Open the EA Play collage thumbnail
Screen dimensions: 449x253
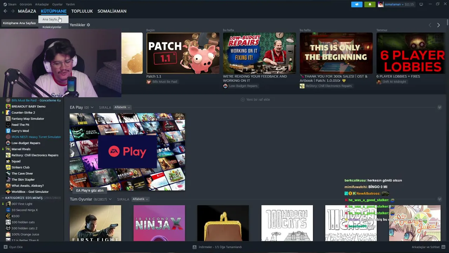coord(127,152)
